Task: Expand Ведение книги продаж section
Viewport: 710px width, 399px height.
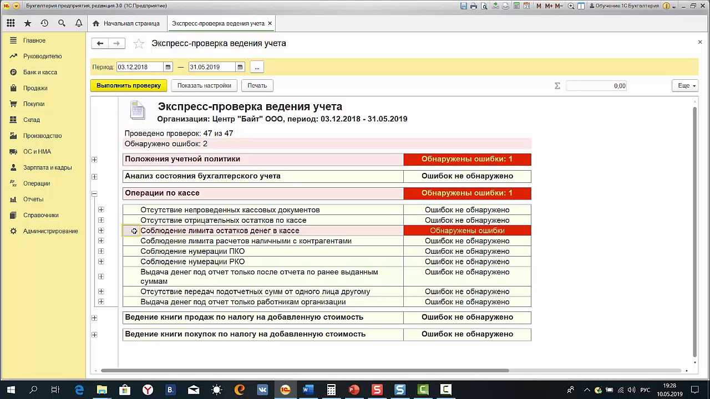Action: [x=94, y=318]
